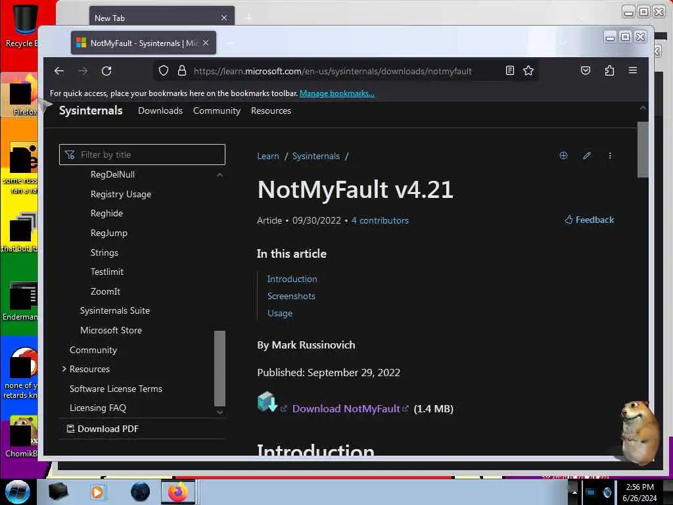This screenshot has height=505, width=673.
Task: Close the New Tab in background window
Action: tap(224, 18)
